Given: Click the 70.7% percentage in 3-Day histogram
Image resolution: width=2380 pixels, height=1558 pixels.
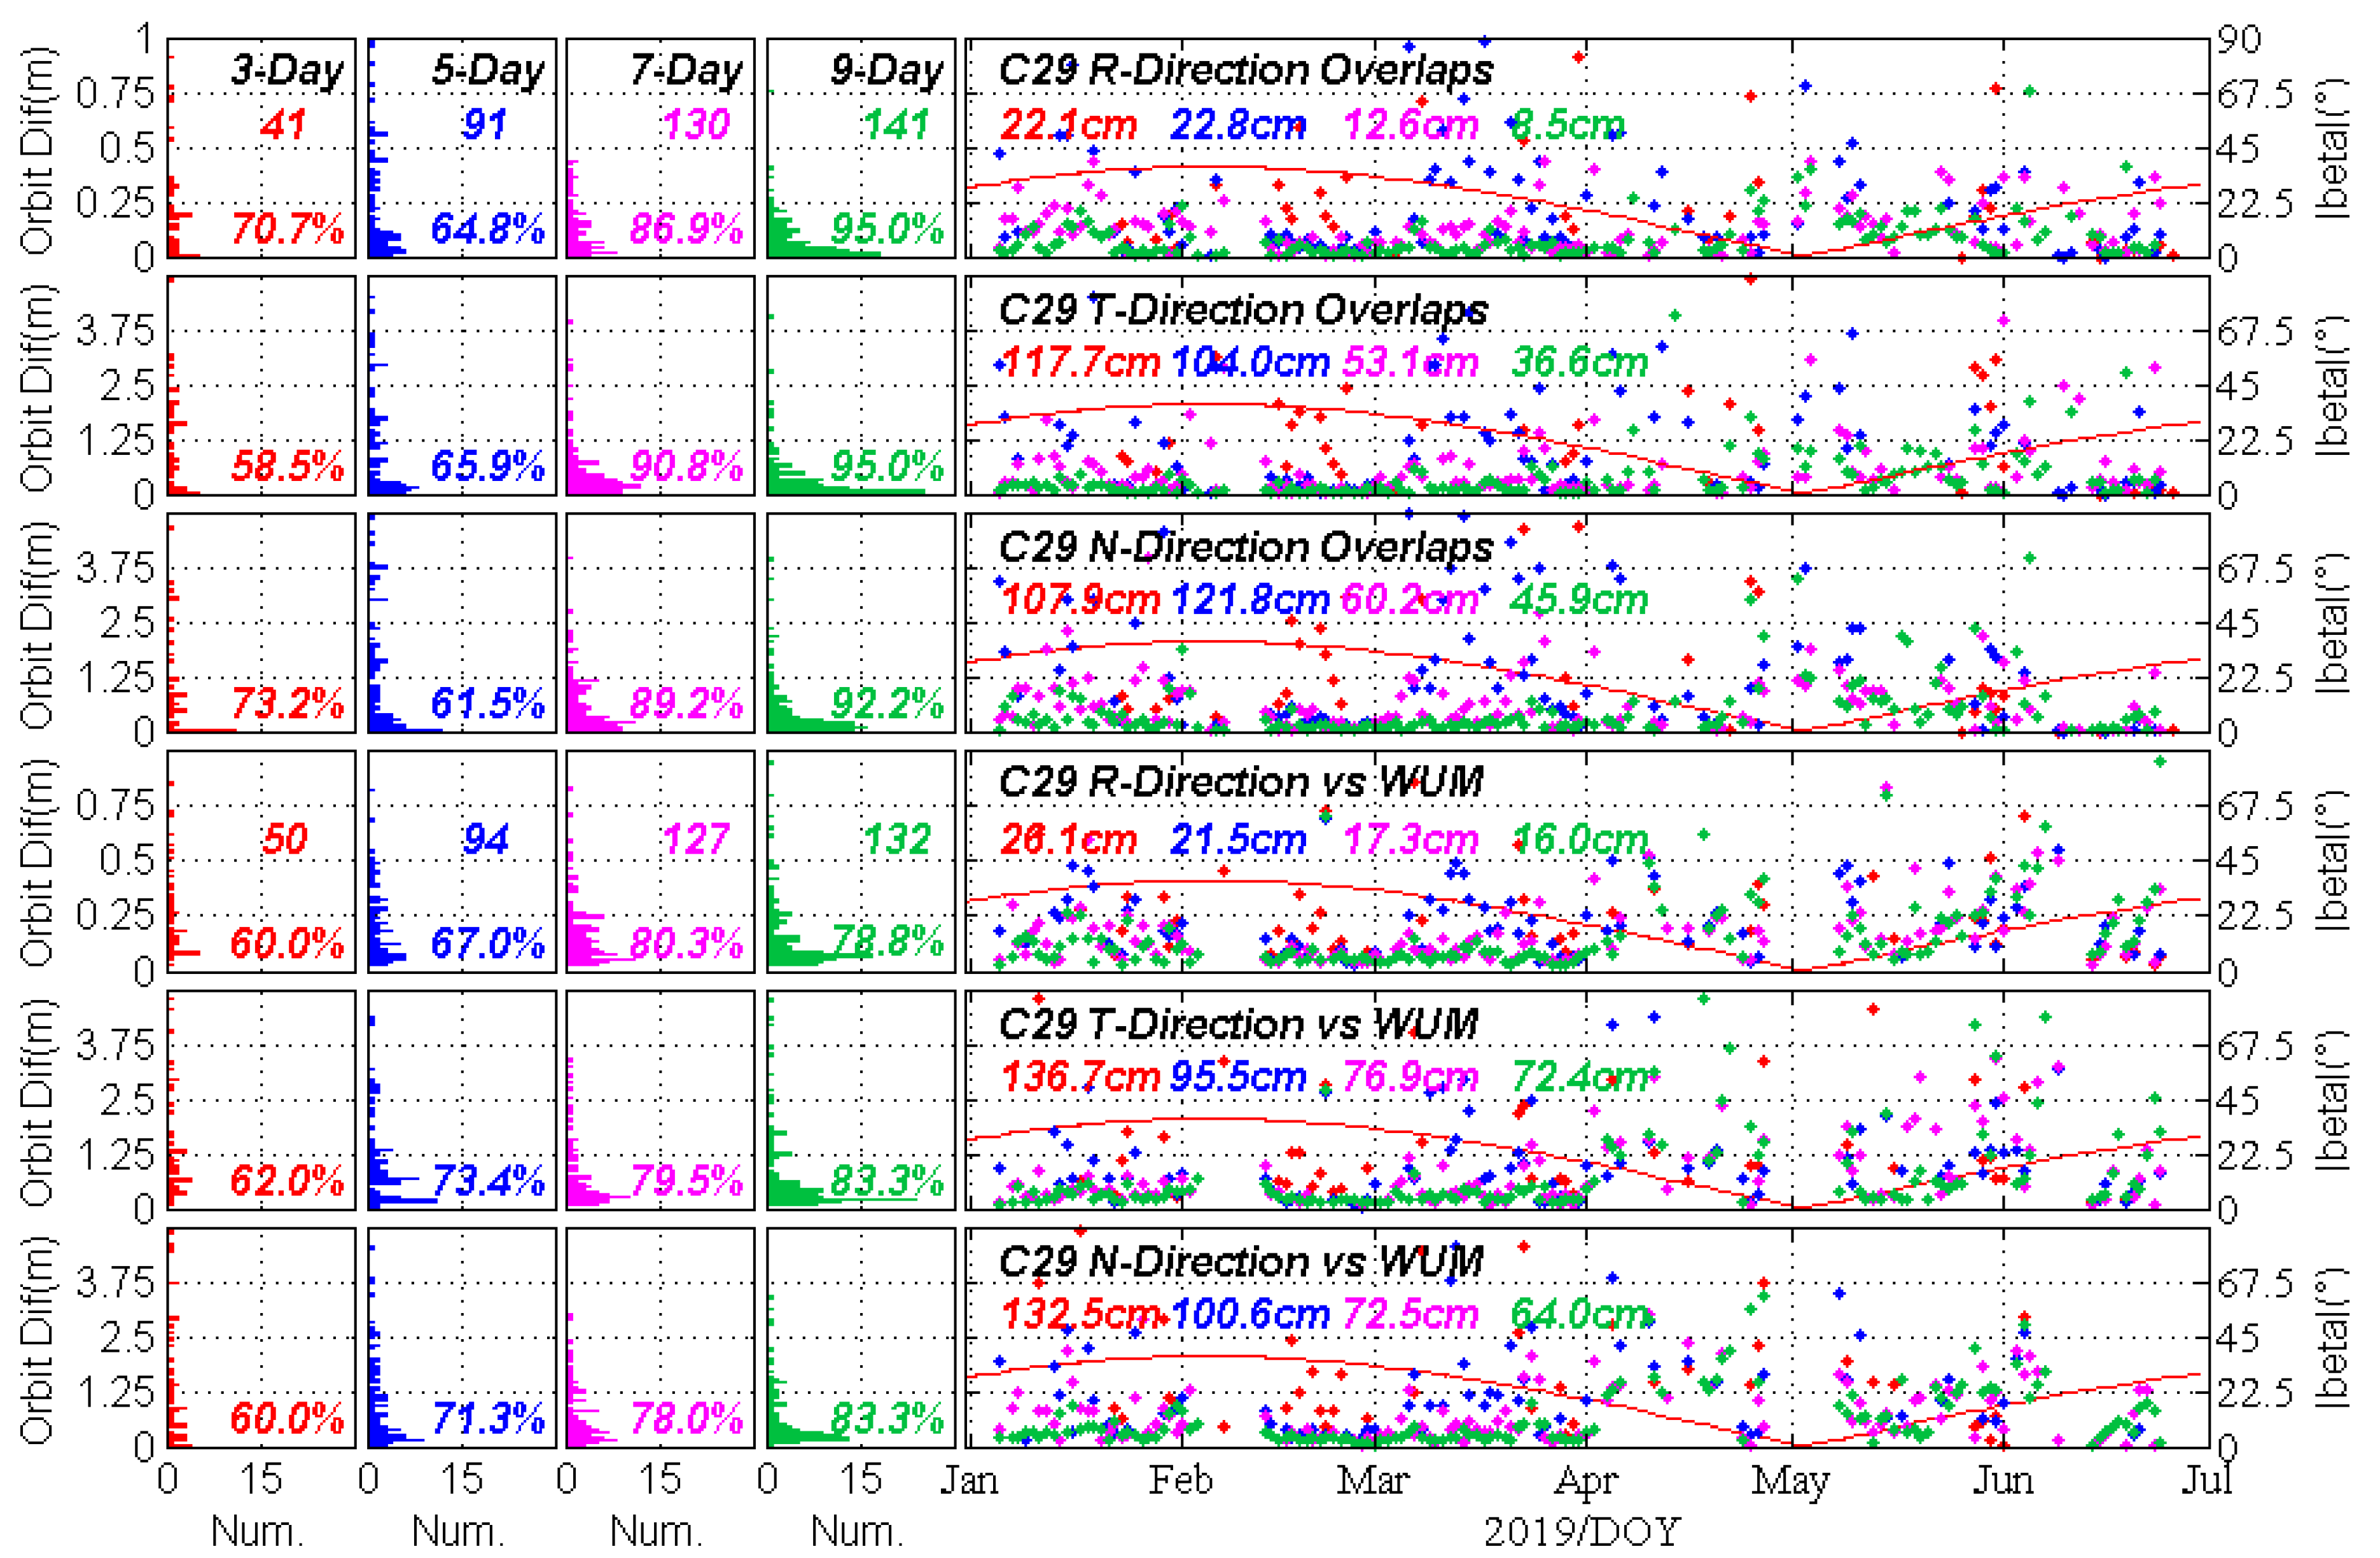Looking at the screenshot, I should 288,229.
